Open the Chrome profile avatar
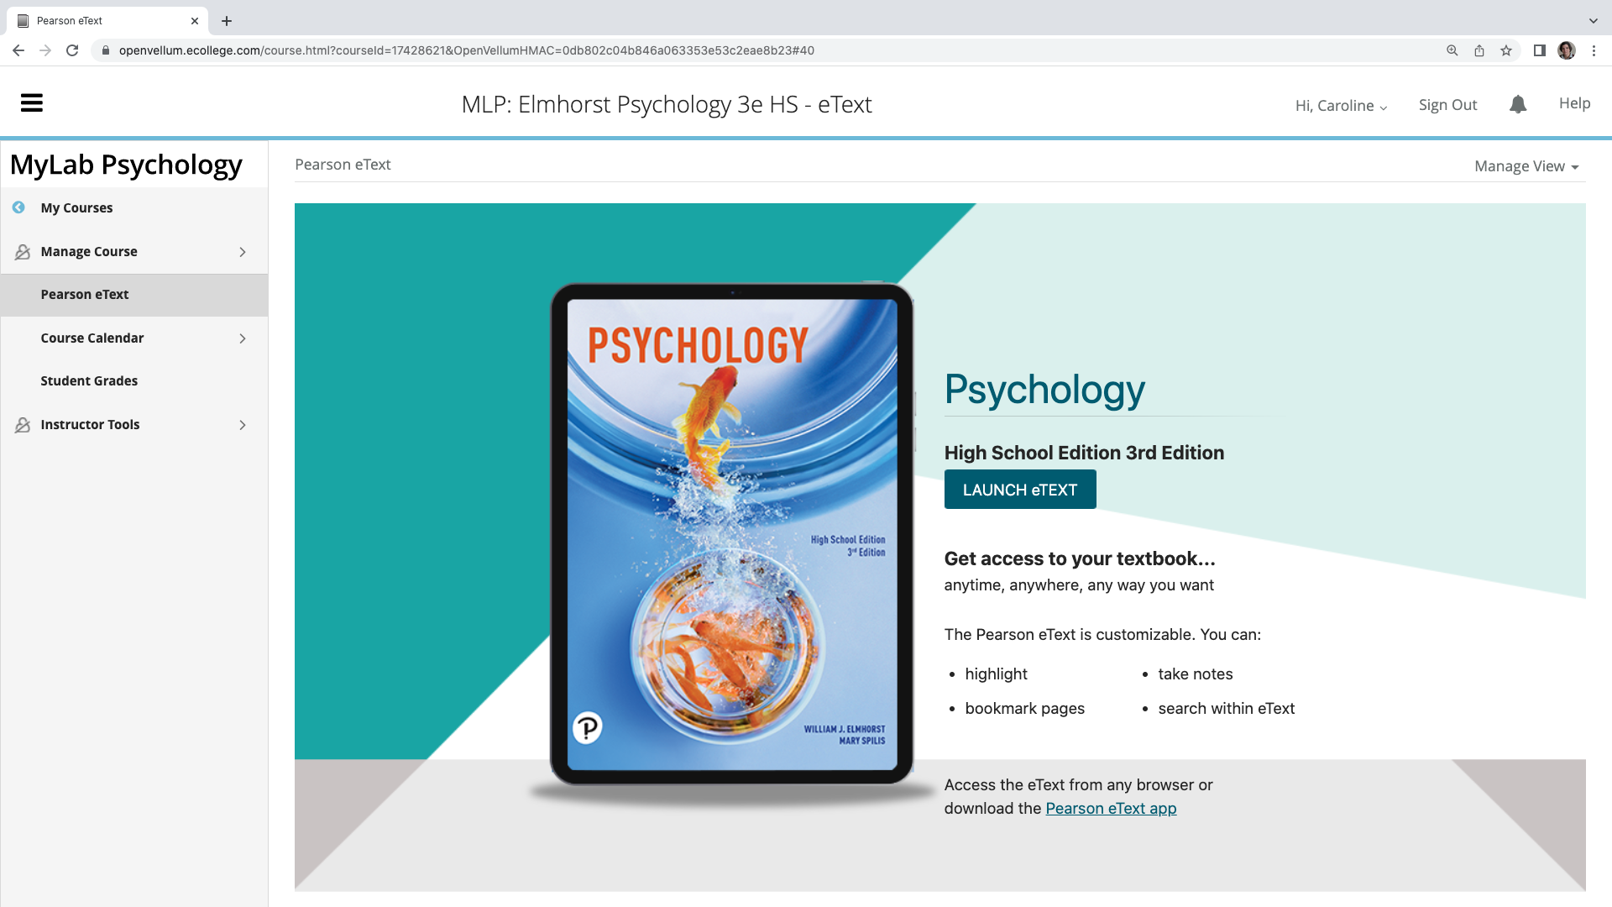The width and height of the screenshot is (1612, 907). pos(1567,50)
